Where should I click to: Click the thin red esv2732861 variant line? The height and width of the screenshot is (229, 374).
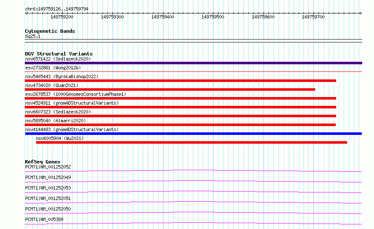tap(193, 71)
